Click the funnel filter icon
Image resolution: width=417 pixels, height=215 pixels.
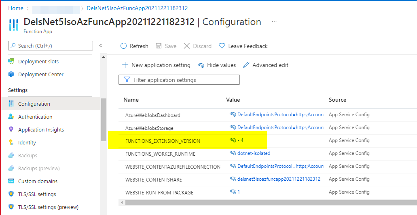point(127,80)
